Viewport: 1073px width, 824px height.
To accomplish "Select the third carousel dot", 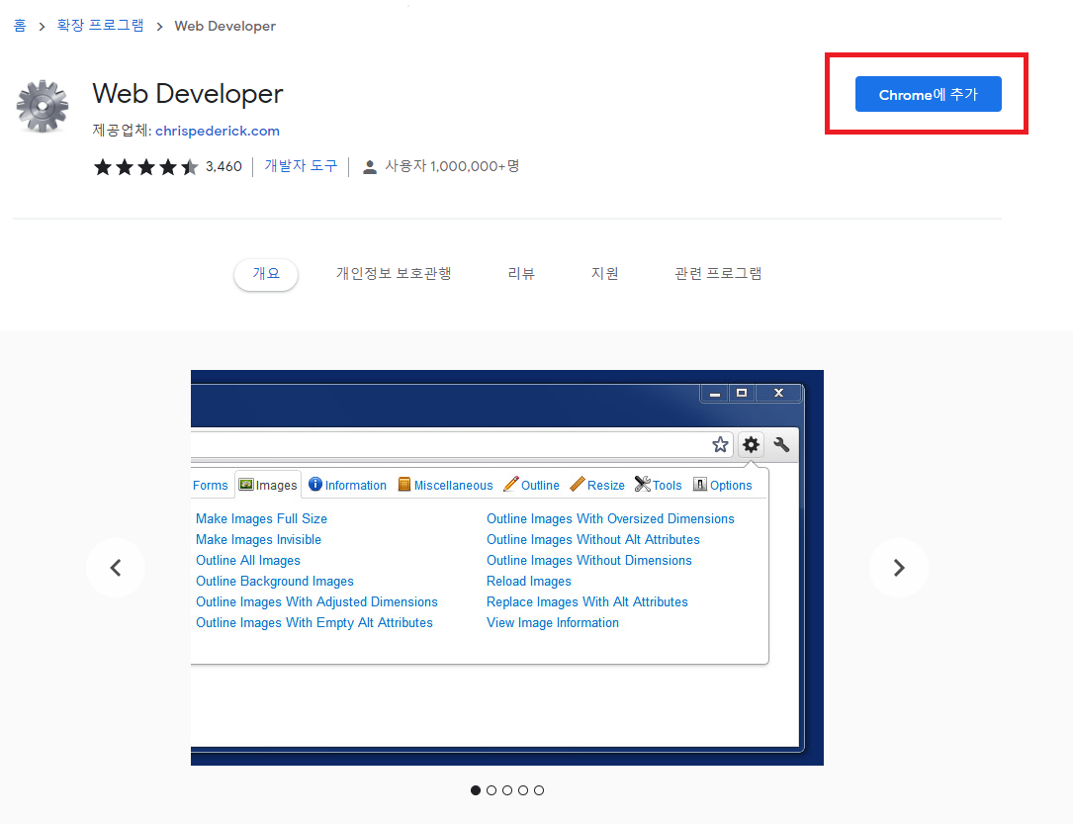I will tap(507, 790).
